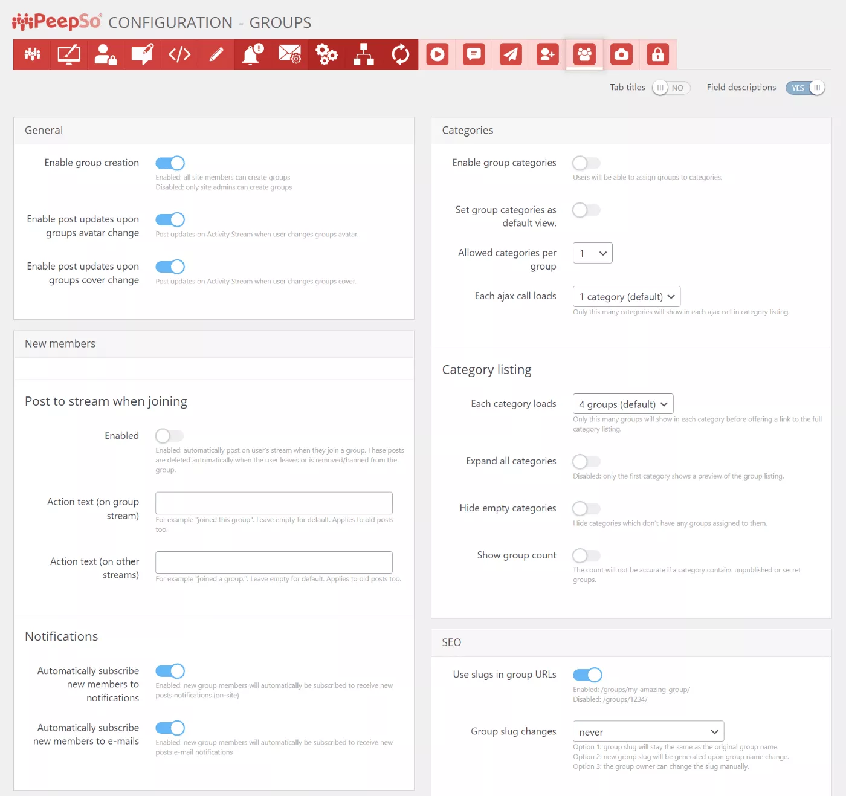
Task: Toggle post updates upon groups cover change
Action: coord(170,267)
